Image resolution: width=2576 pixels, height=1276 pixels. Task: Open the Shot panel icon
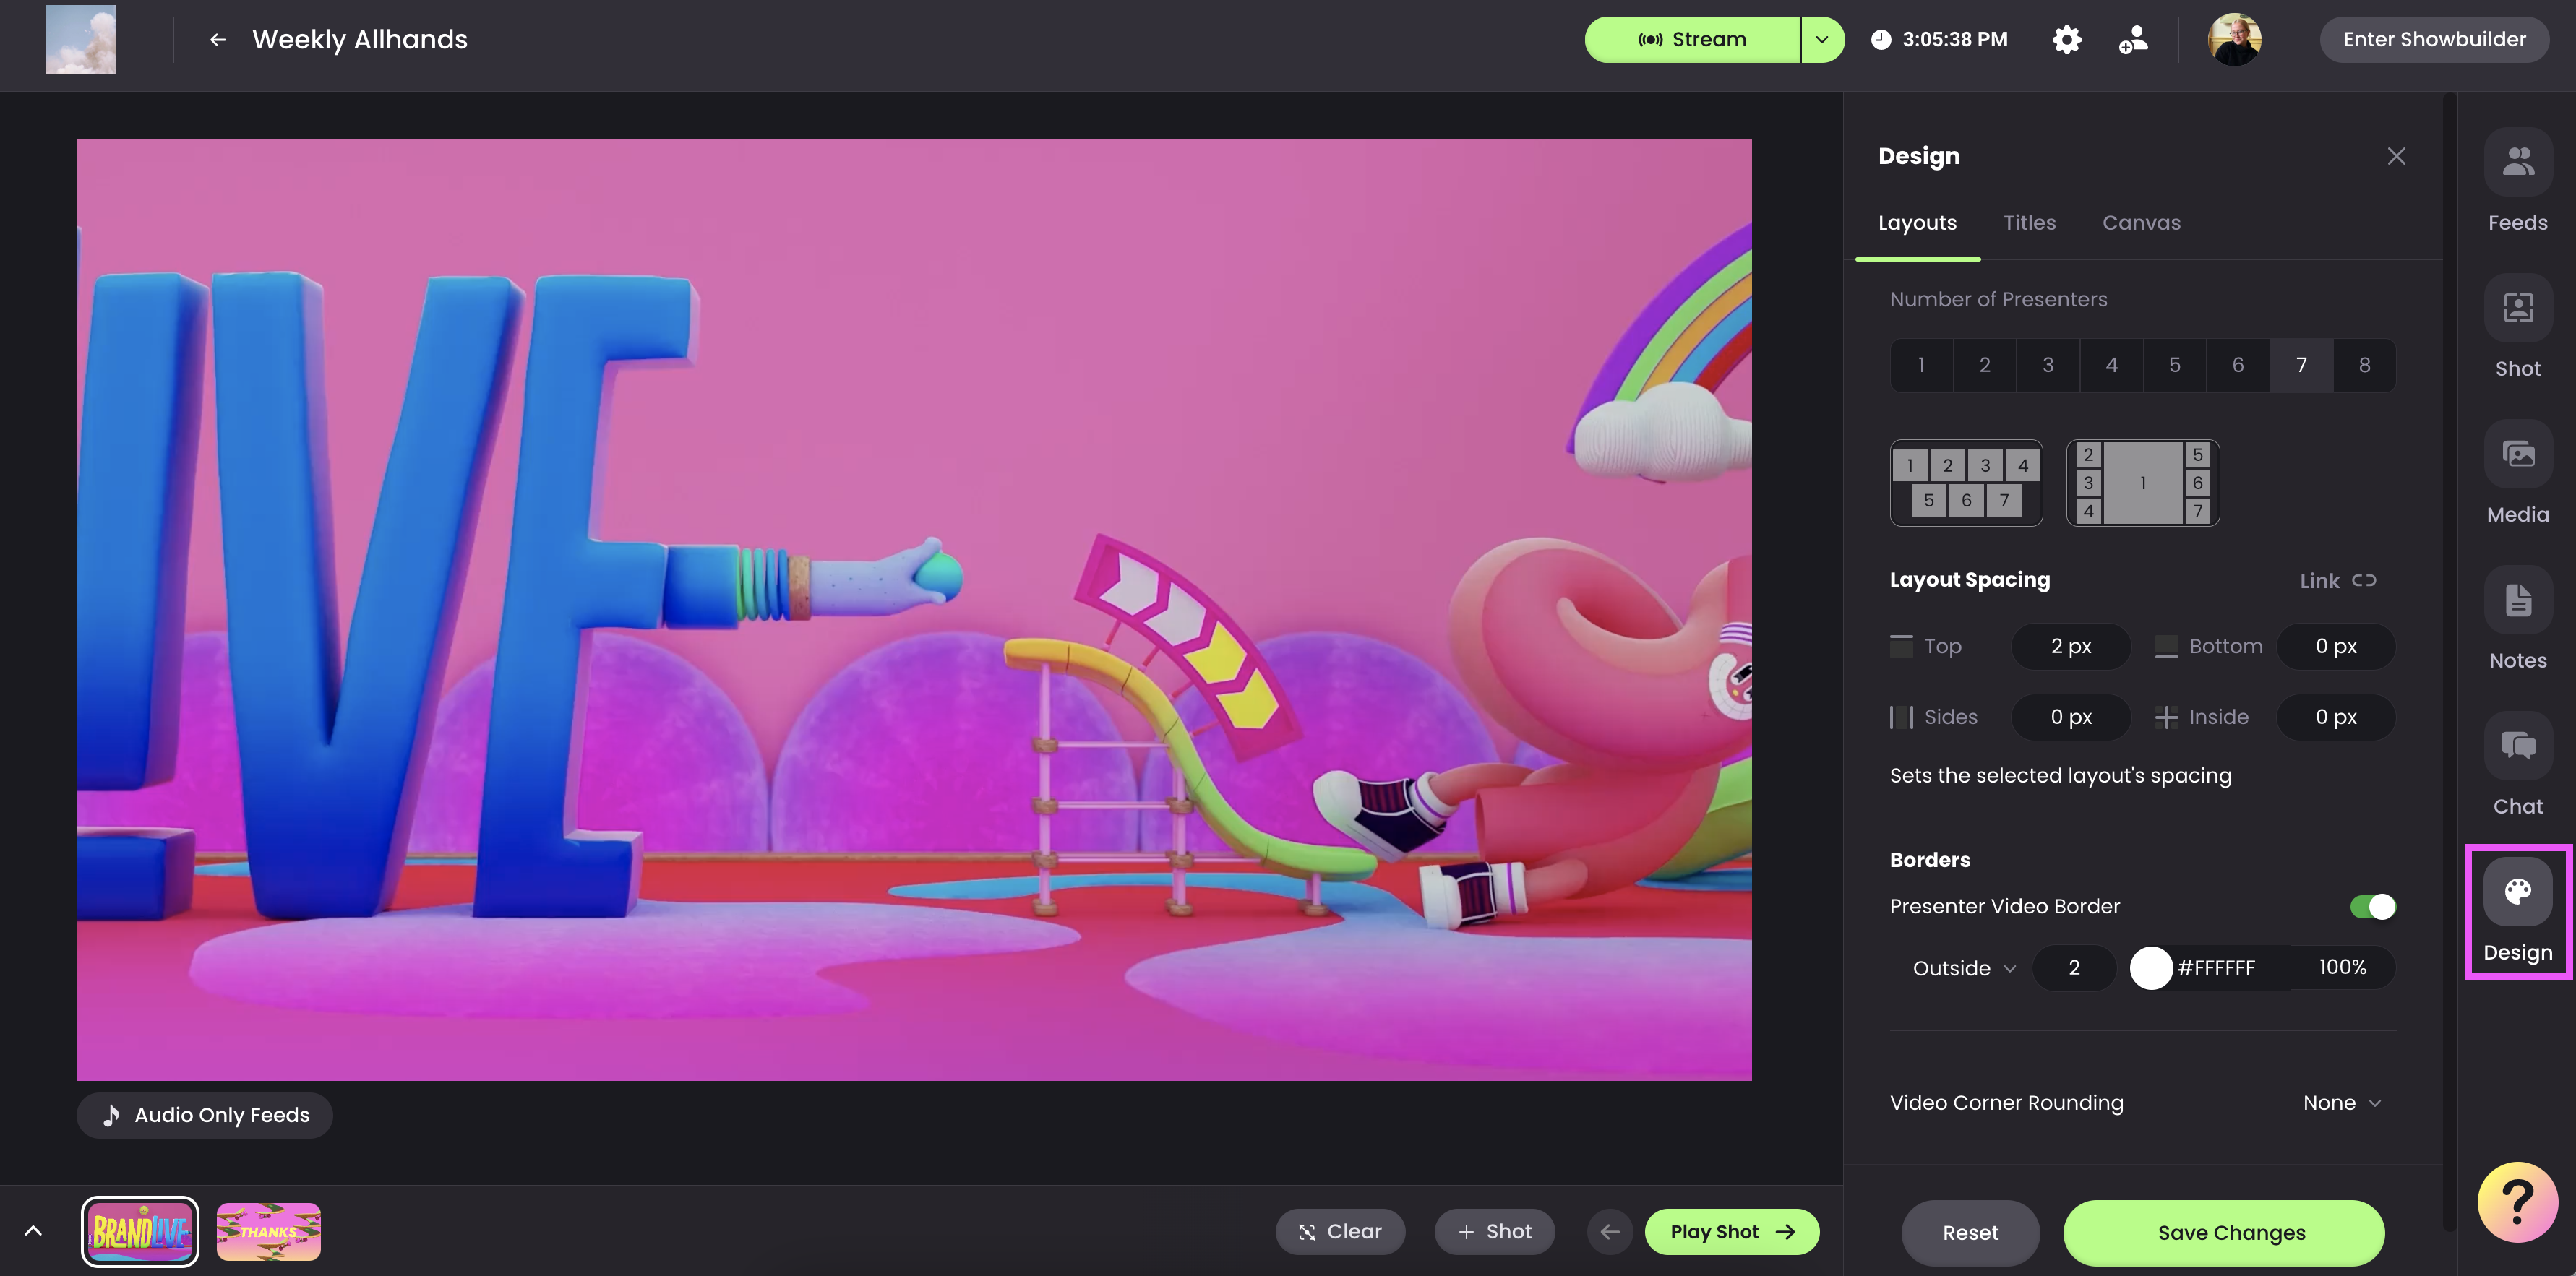[x=2517, y=308]
